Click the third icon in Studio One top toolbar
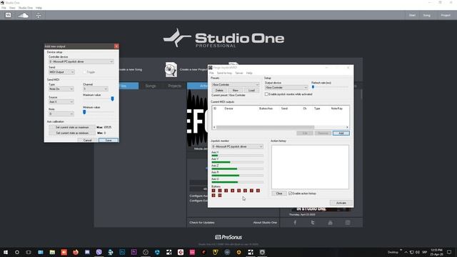 [38, 16]
